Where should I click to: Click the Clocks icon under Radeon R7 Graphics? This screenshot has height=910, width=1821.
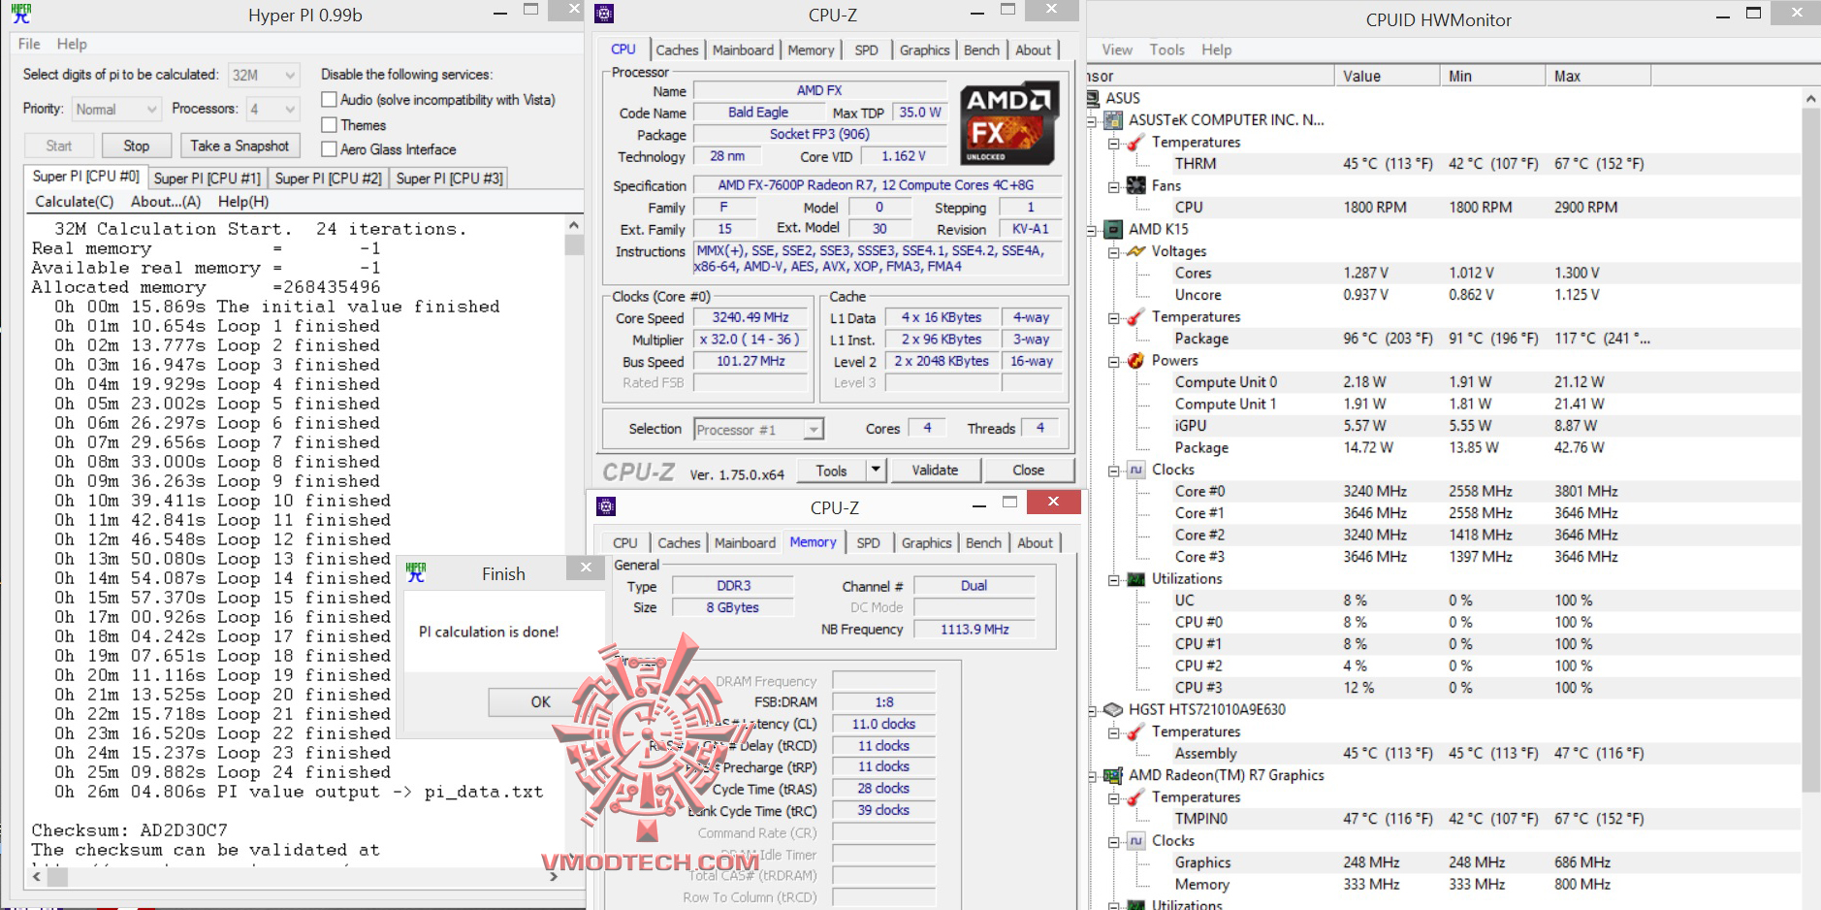1136,841
